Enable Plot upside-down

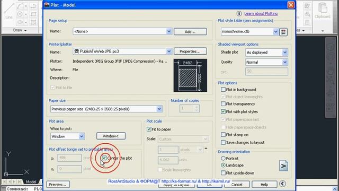click(x=223, y=173)
